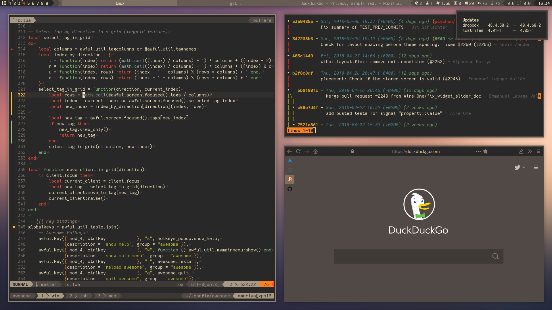This screenshot has width=552, height=310.
Task: Bookmark this page with the star
Action: [x=485, y=152]
